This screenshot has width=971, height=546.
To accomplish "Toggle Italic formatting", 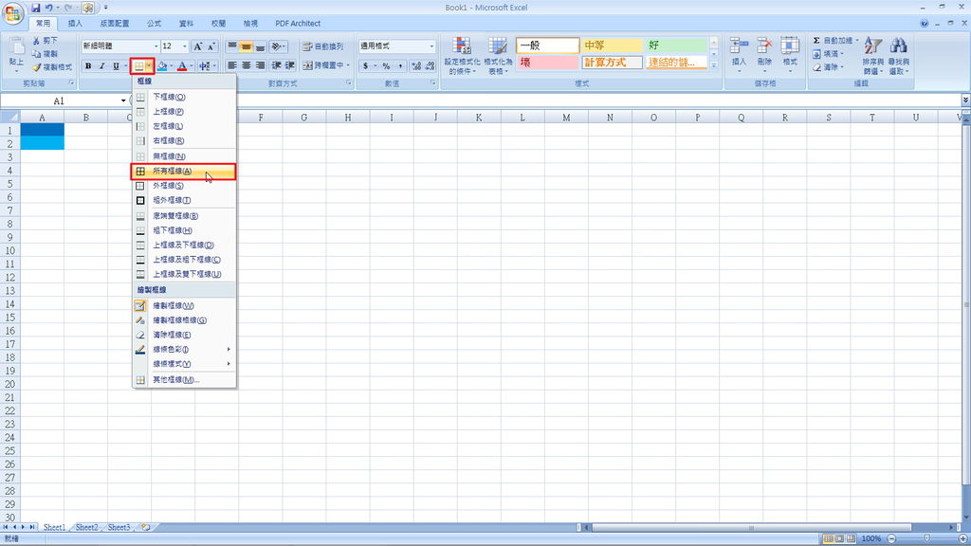I will click(x=102, y=65).
